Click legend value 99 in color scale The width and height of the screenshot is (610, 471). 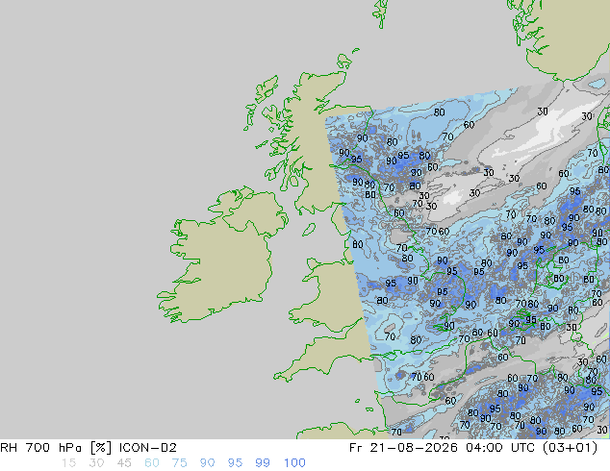coord(263,463)
